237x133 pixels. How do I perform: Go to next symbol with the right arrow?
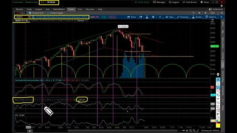click(206, 13)
